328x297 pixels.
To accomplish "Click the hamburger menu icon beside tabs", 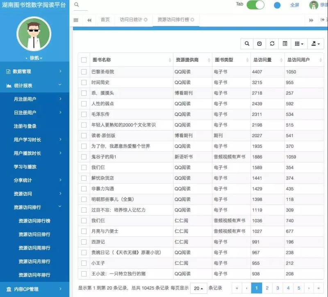I will pyautogui.click(x=76, y=20).
